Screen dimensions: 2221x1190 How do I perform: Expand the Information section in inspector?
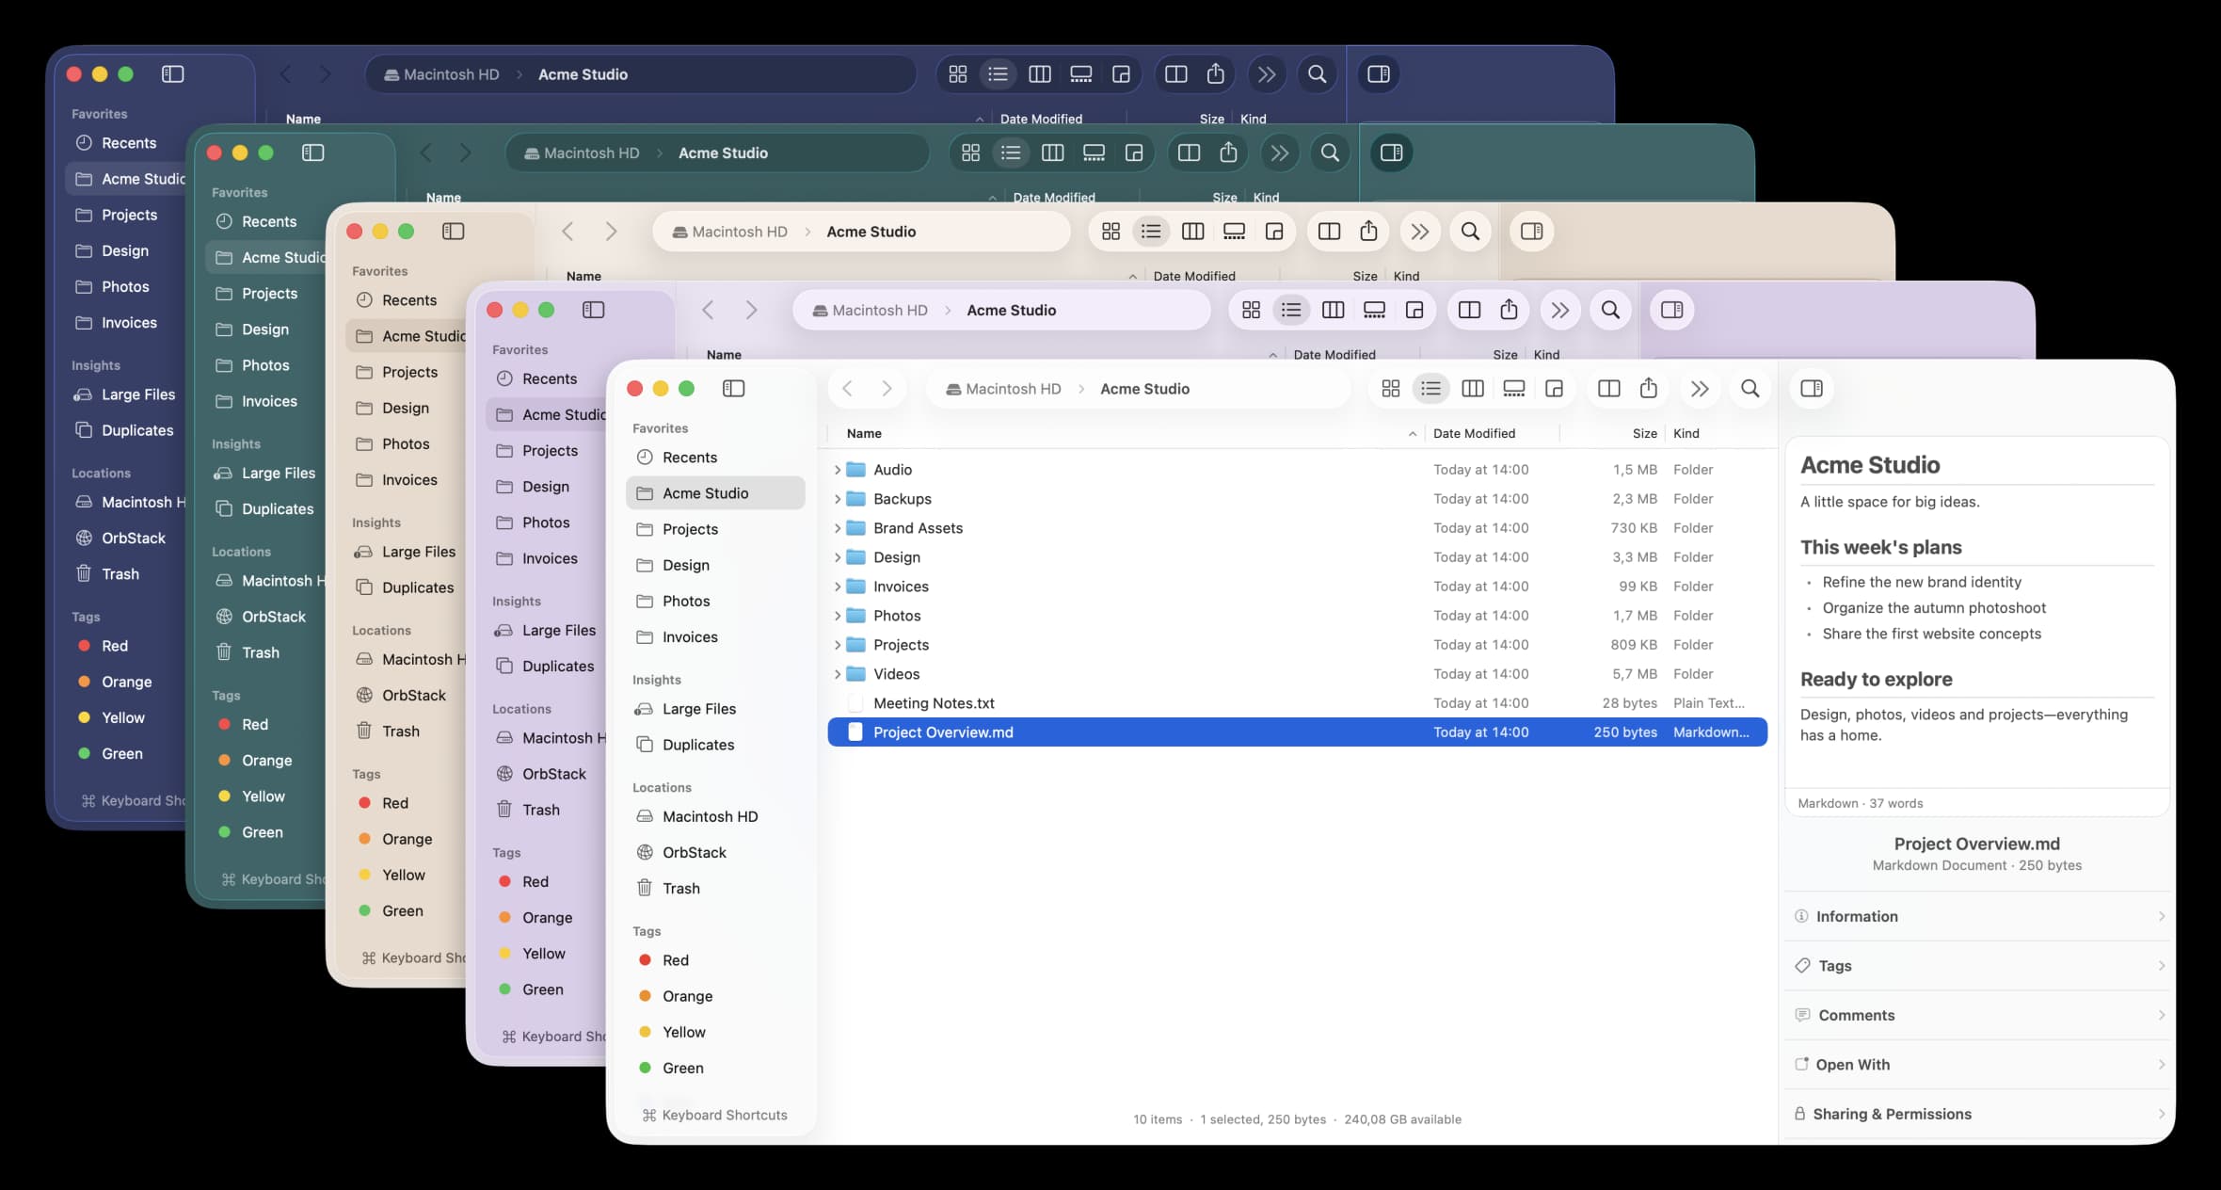(x=1979, y=916)
